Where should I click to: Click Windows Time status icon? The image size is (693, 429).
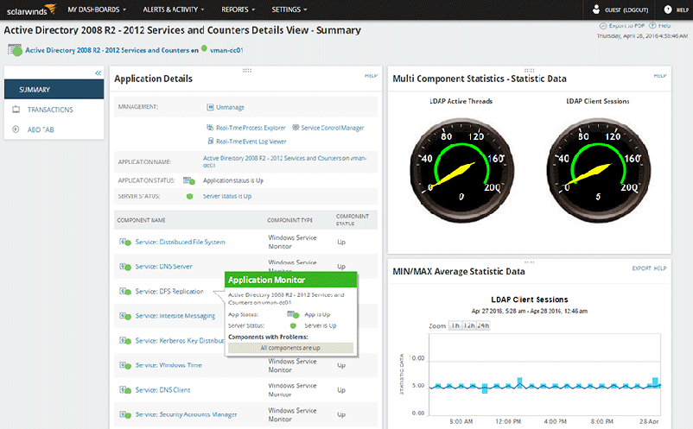pyautogui.click(x=125, y=365)
